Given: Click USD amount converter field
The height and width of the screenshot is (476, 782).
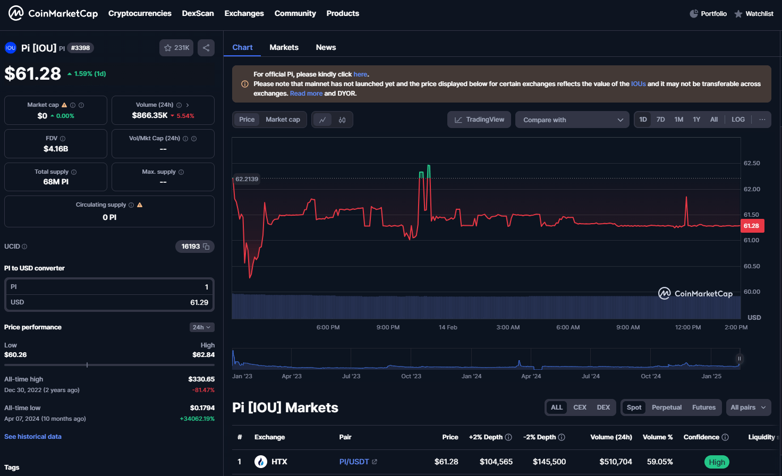Looking at the screenshot, I should tap(109, 302).
